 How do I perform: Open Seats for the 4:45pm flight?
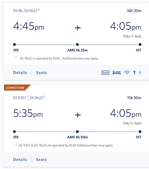tap(41, 72)
